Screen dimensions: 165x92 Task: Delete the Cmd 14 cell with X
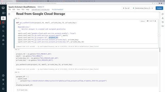(x=155, y=21)
